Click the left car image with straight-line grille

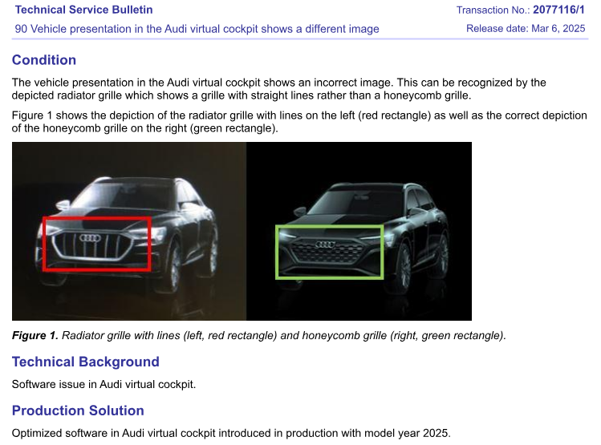point(129,231)
